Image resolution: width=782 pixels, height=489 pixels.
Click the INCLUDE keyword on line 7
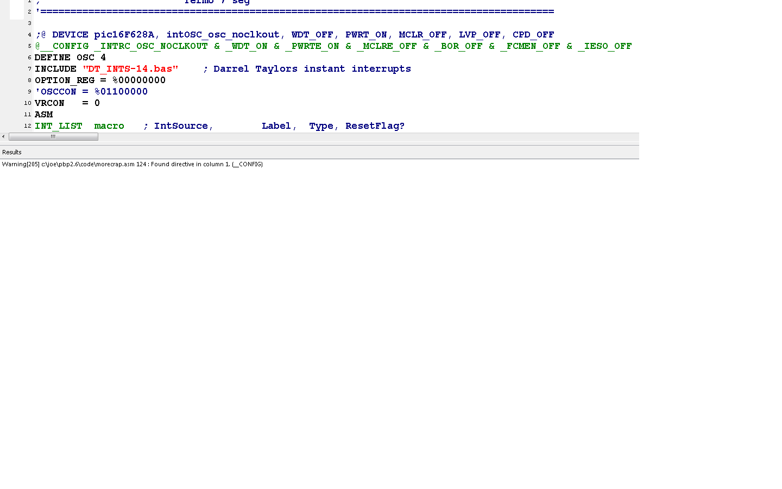55,69
